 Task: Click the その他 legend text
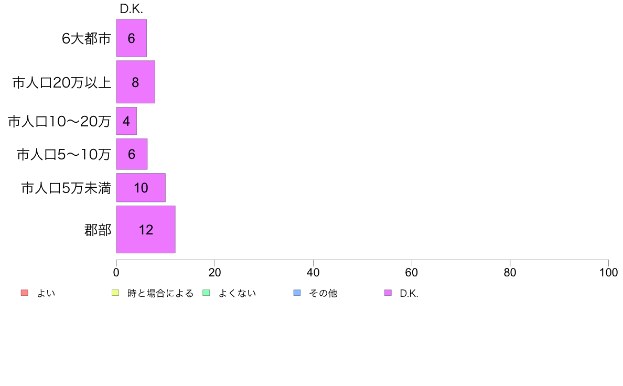(323, 293)
